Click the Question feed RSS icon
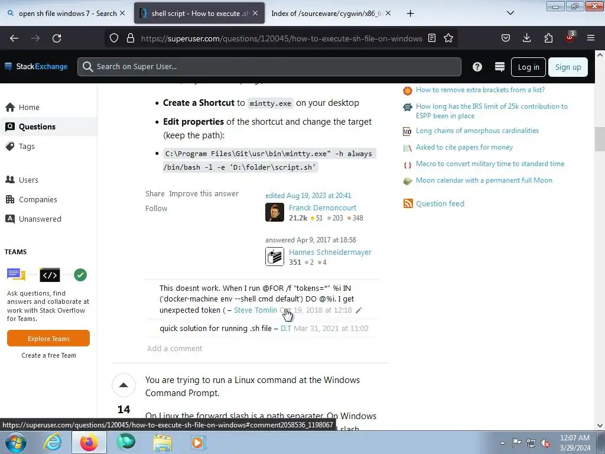This screenshot has width=605, height=454. click(x=408, y=203)
